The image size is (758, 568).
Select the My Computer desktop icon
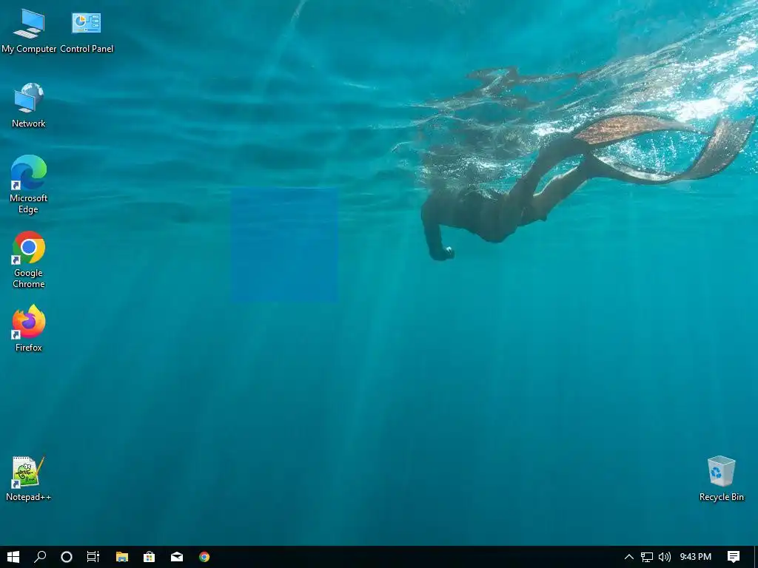(29, 31)
